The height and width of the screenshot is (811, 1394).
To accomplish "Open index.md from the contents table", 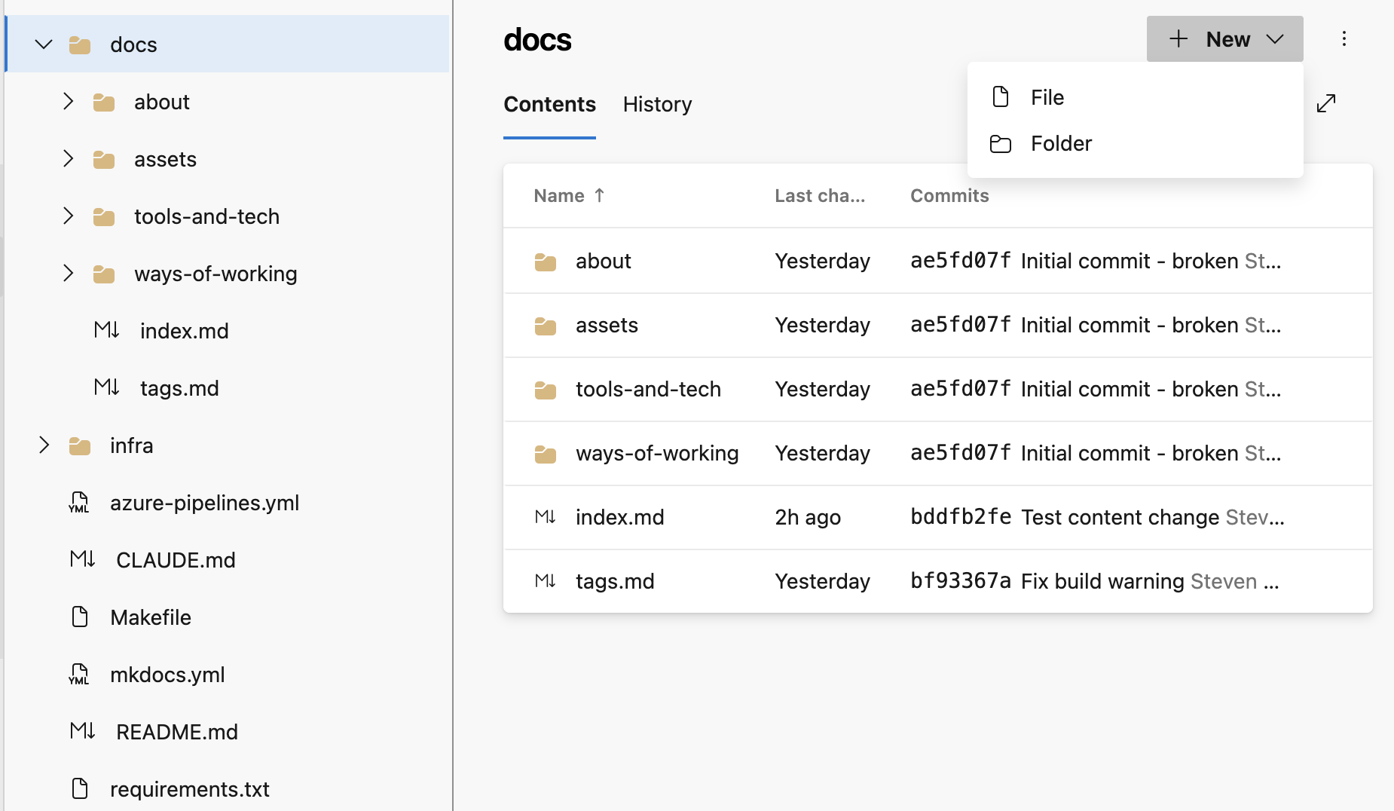I will coord(619,517).
